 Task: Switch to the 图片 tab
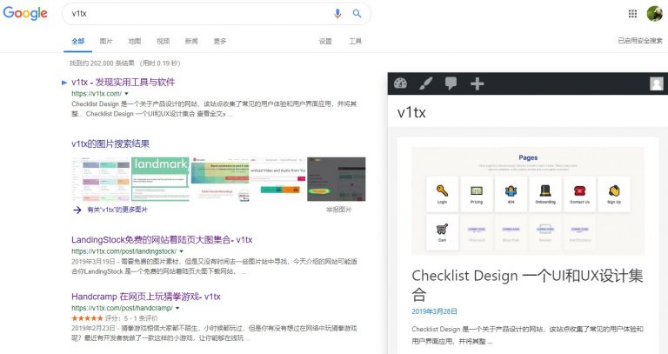(106, 42)
